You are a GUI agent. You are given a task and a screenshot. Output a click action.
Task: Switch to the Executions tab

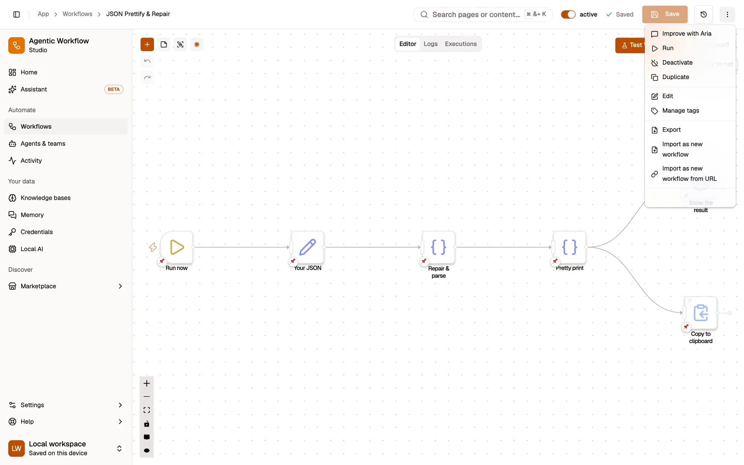(461, 44)
